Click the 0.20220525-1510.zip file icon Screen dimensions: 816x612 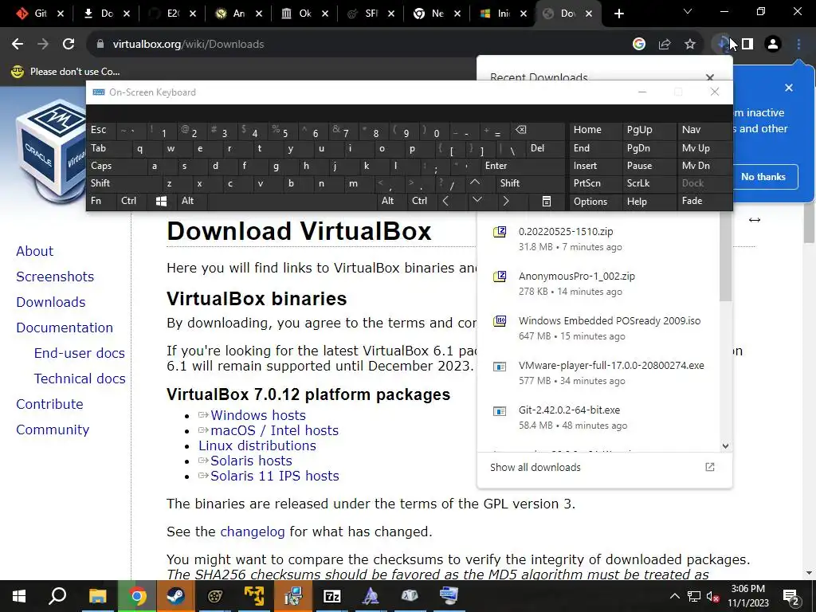[500, 232]
